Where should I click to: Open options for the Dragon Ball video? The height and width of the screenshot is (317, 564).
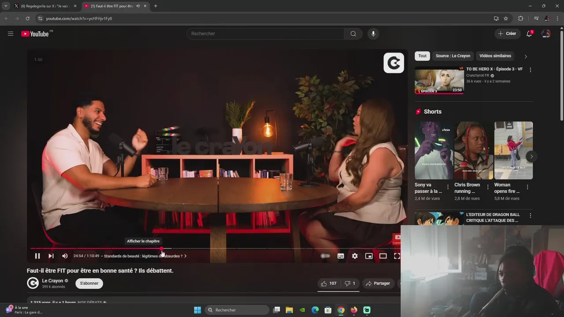530,215
